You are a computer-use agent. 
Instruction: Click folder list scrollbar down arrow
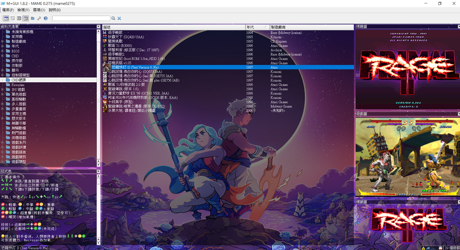[x=98, y=165]
